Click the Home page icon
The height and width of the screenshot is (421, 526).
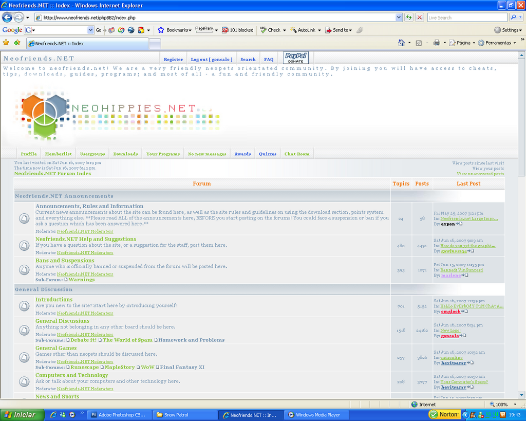(x=401, y=43)
